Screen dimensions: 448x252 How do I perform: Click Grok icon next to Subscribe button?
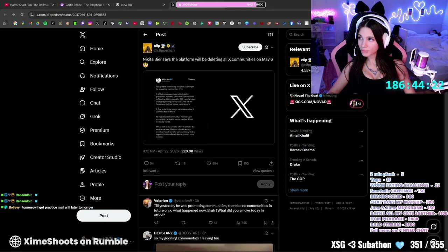click(266, 47)
